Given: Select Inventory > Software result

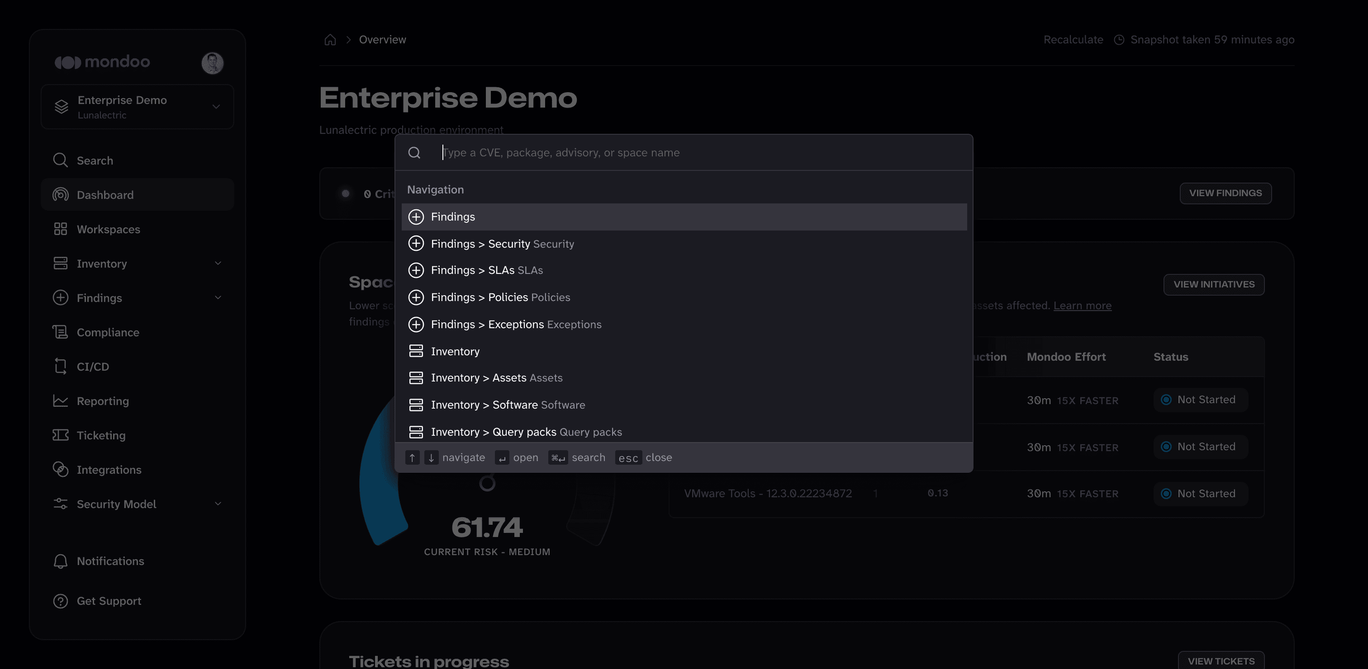Looking at the screenshot, I should click(x=684, y=405).
